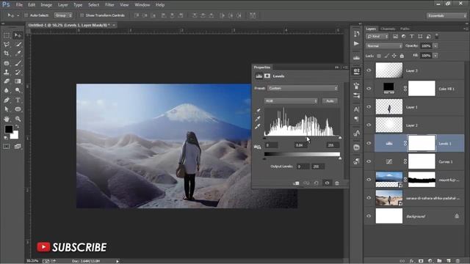Open the Essentials workspace dropdown
The height and width of the screenshot is (264, 470).
tap(446, 15)
